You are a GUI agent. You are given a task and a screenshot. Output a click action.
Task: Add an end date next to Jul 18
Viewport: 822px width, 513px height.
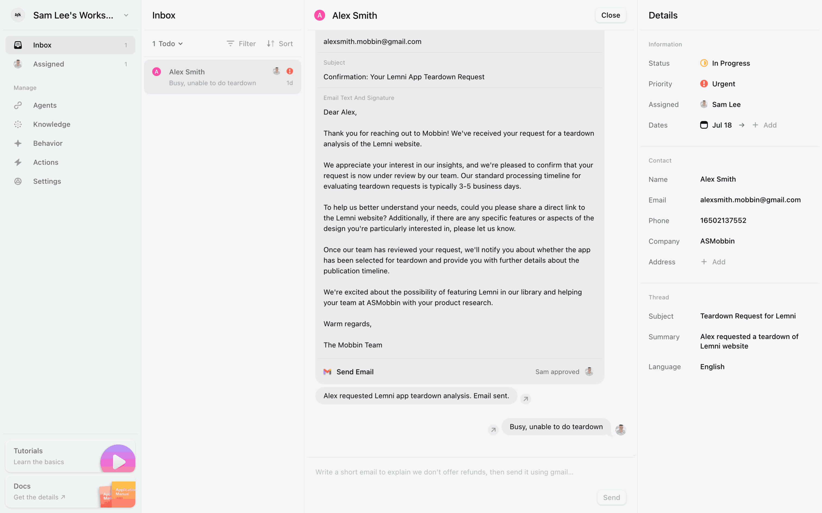(x=765, y=125)
